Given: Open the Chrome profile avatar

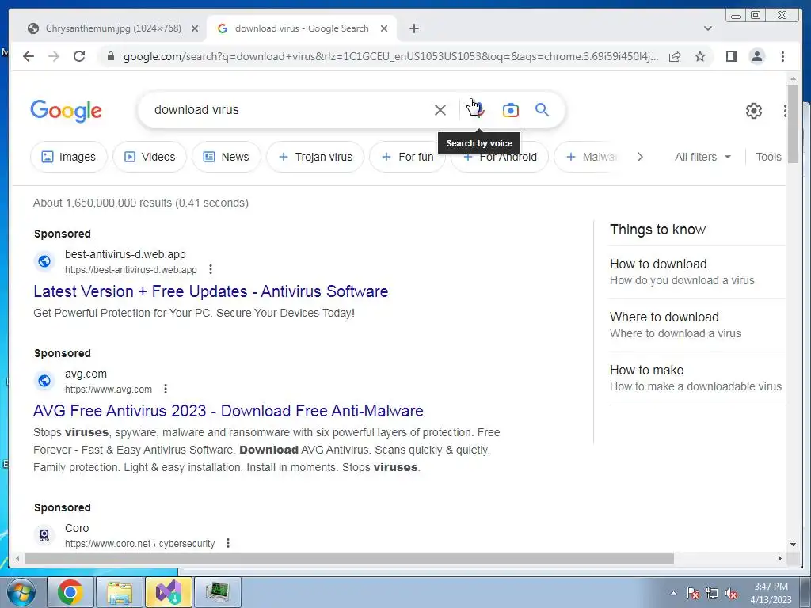Looking at the screenshot, I should coord(756,56).
